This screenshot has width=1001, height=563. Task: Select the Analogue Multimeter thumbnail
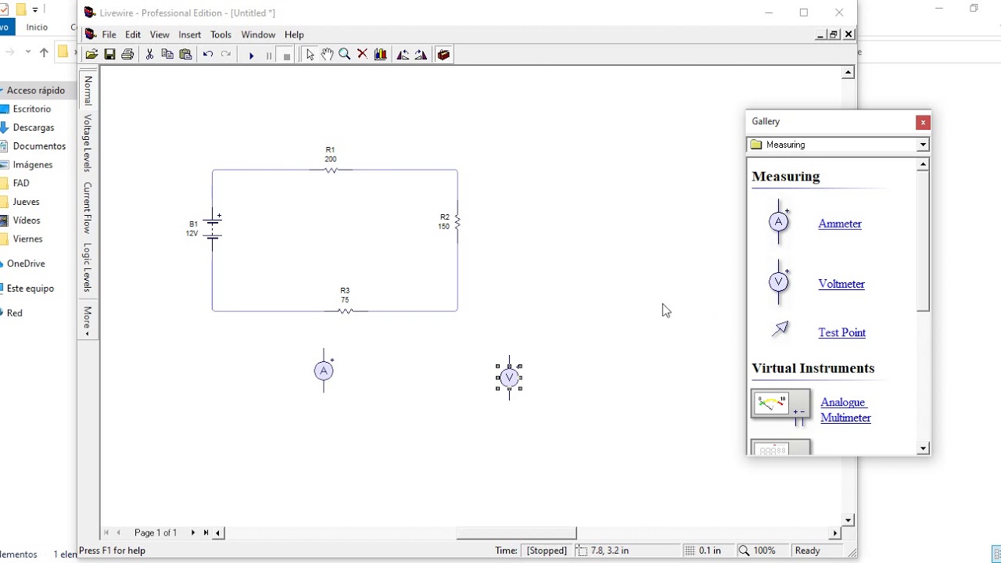[781, 406]
